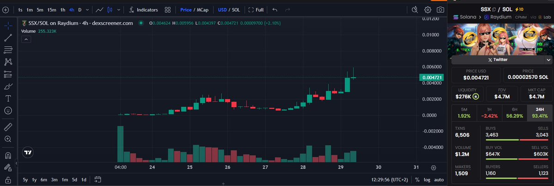Copy SSX token address icon
Image resolution: width=554 pixels, height=186 pixels.
[494, 10]
